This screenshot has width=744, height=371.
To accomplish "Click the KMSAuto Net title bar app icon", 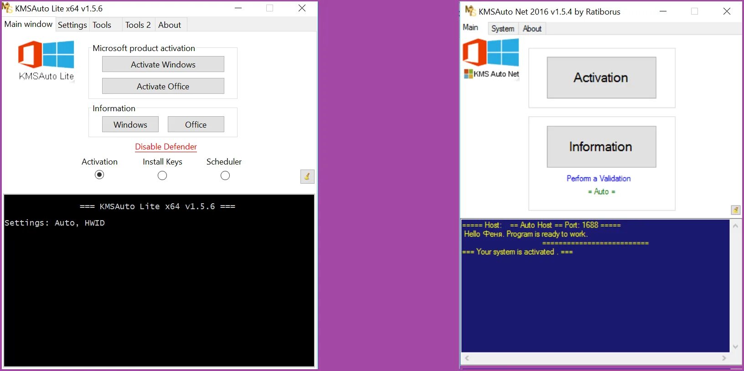I will pos(470,10).
